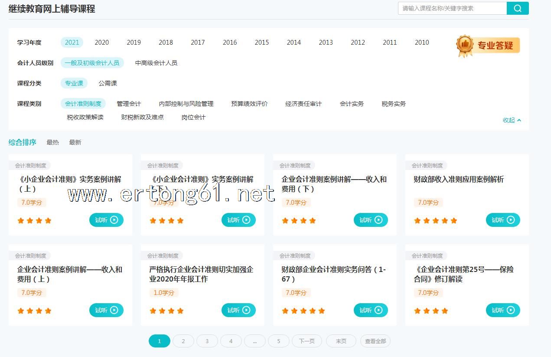551x357 pixels.
Task: Collapse filters with 收起 chevron
Action: tap(512, 120)
